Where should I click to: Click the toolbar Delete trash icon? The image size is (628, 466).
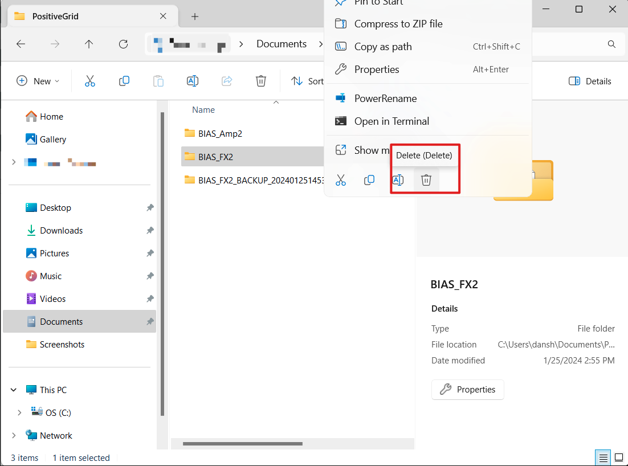point(261,81)
